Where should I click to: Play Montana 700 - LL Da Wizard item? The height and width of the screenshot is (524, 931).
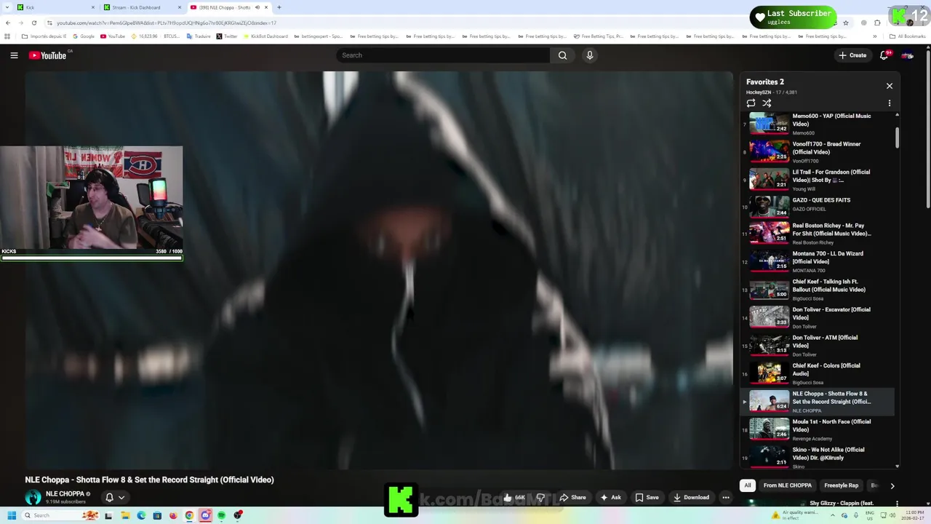point(818,261)
